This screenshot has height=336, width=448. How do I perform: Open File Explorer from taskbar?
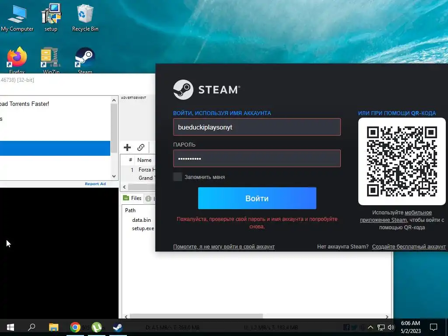click(53, 327)
